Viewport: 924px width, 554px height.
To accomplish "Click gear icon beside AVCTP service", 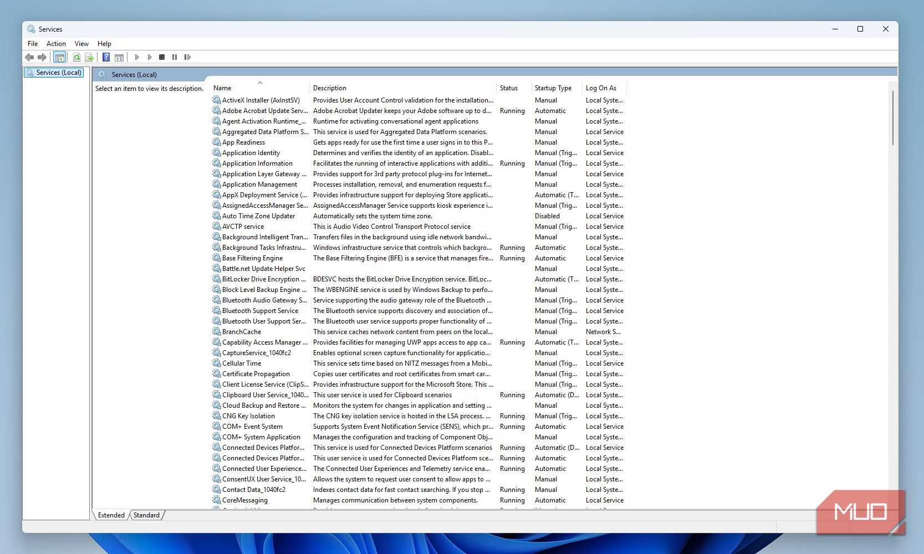I will click(x=217, y=226).
